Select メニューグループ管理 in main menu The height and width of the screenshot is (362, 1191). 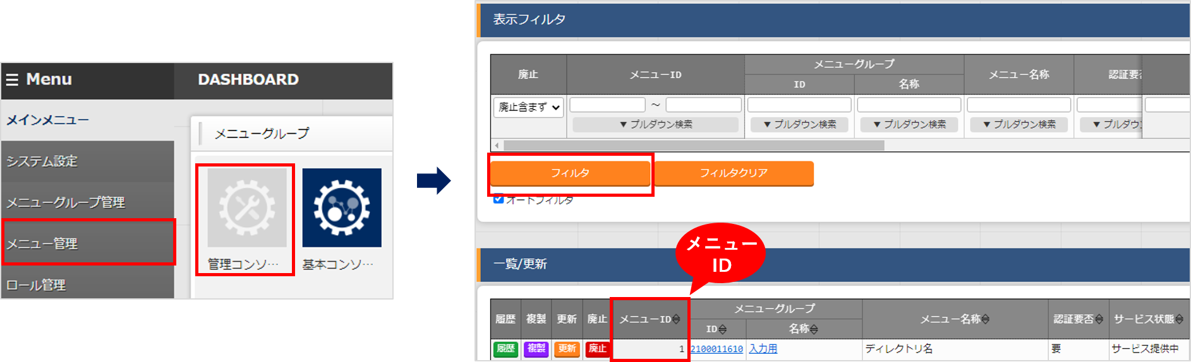pos(88,202)
